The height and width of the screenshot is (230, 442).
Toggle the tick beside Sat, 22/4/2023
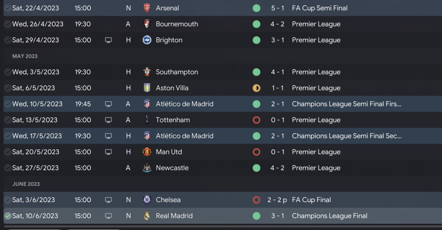8,8
